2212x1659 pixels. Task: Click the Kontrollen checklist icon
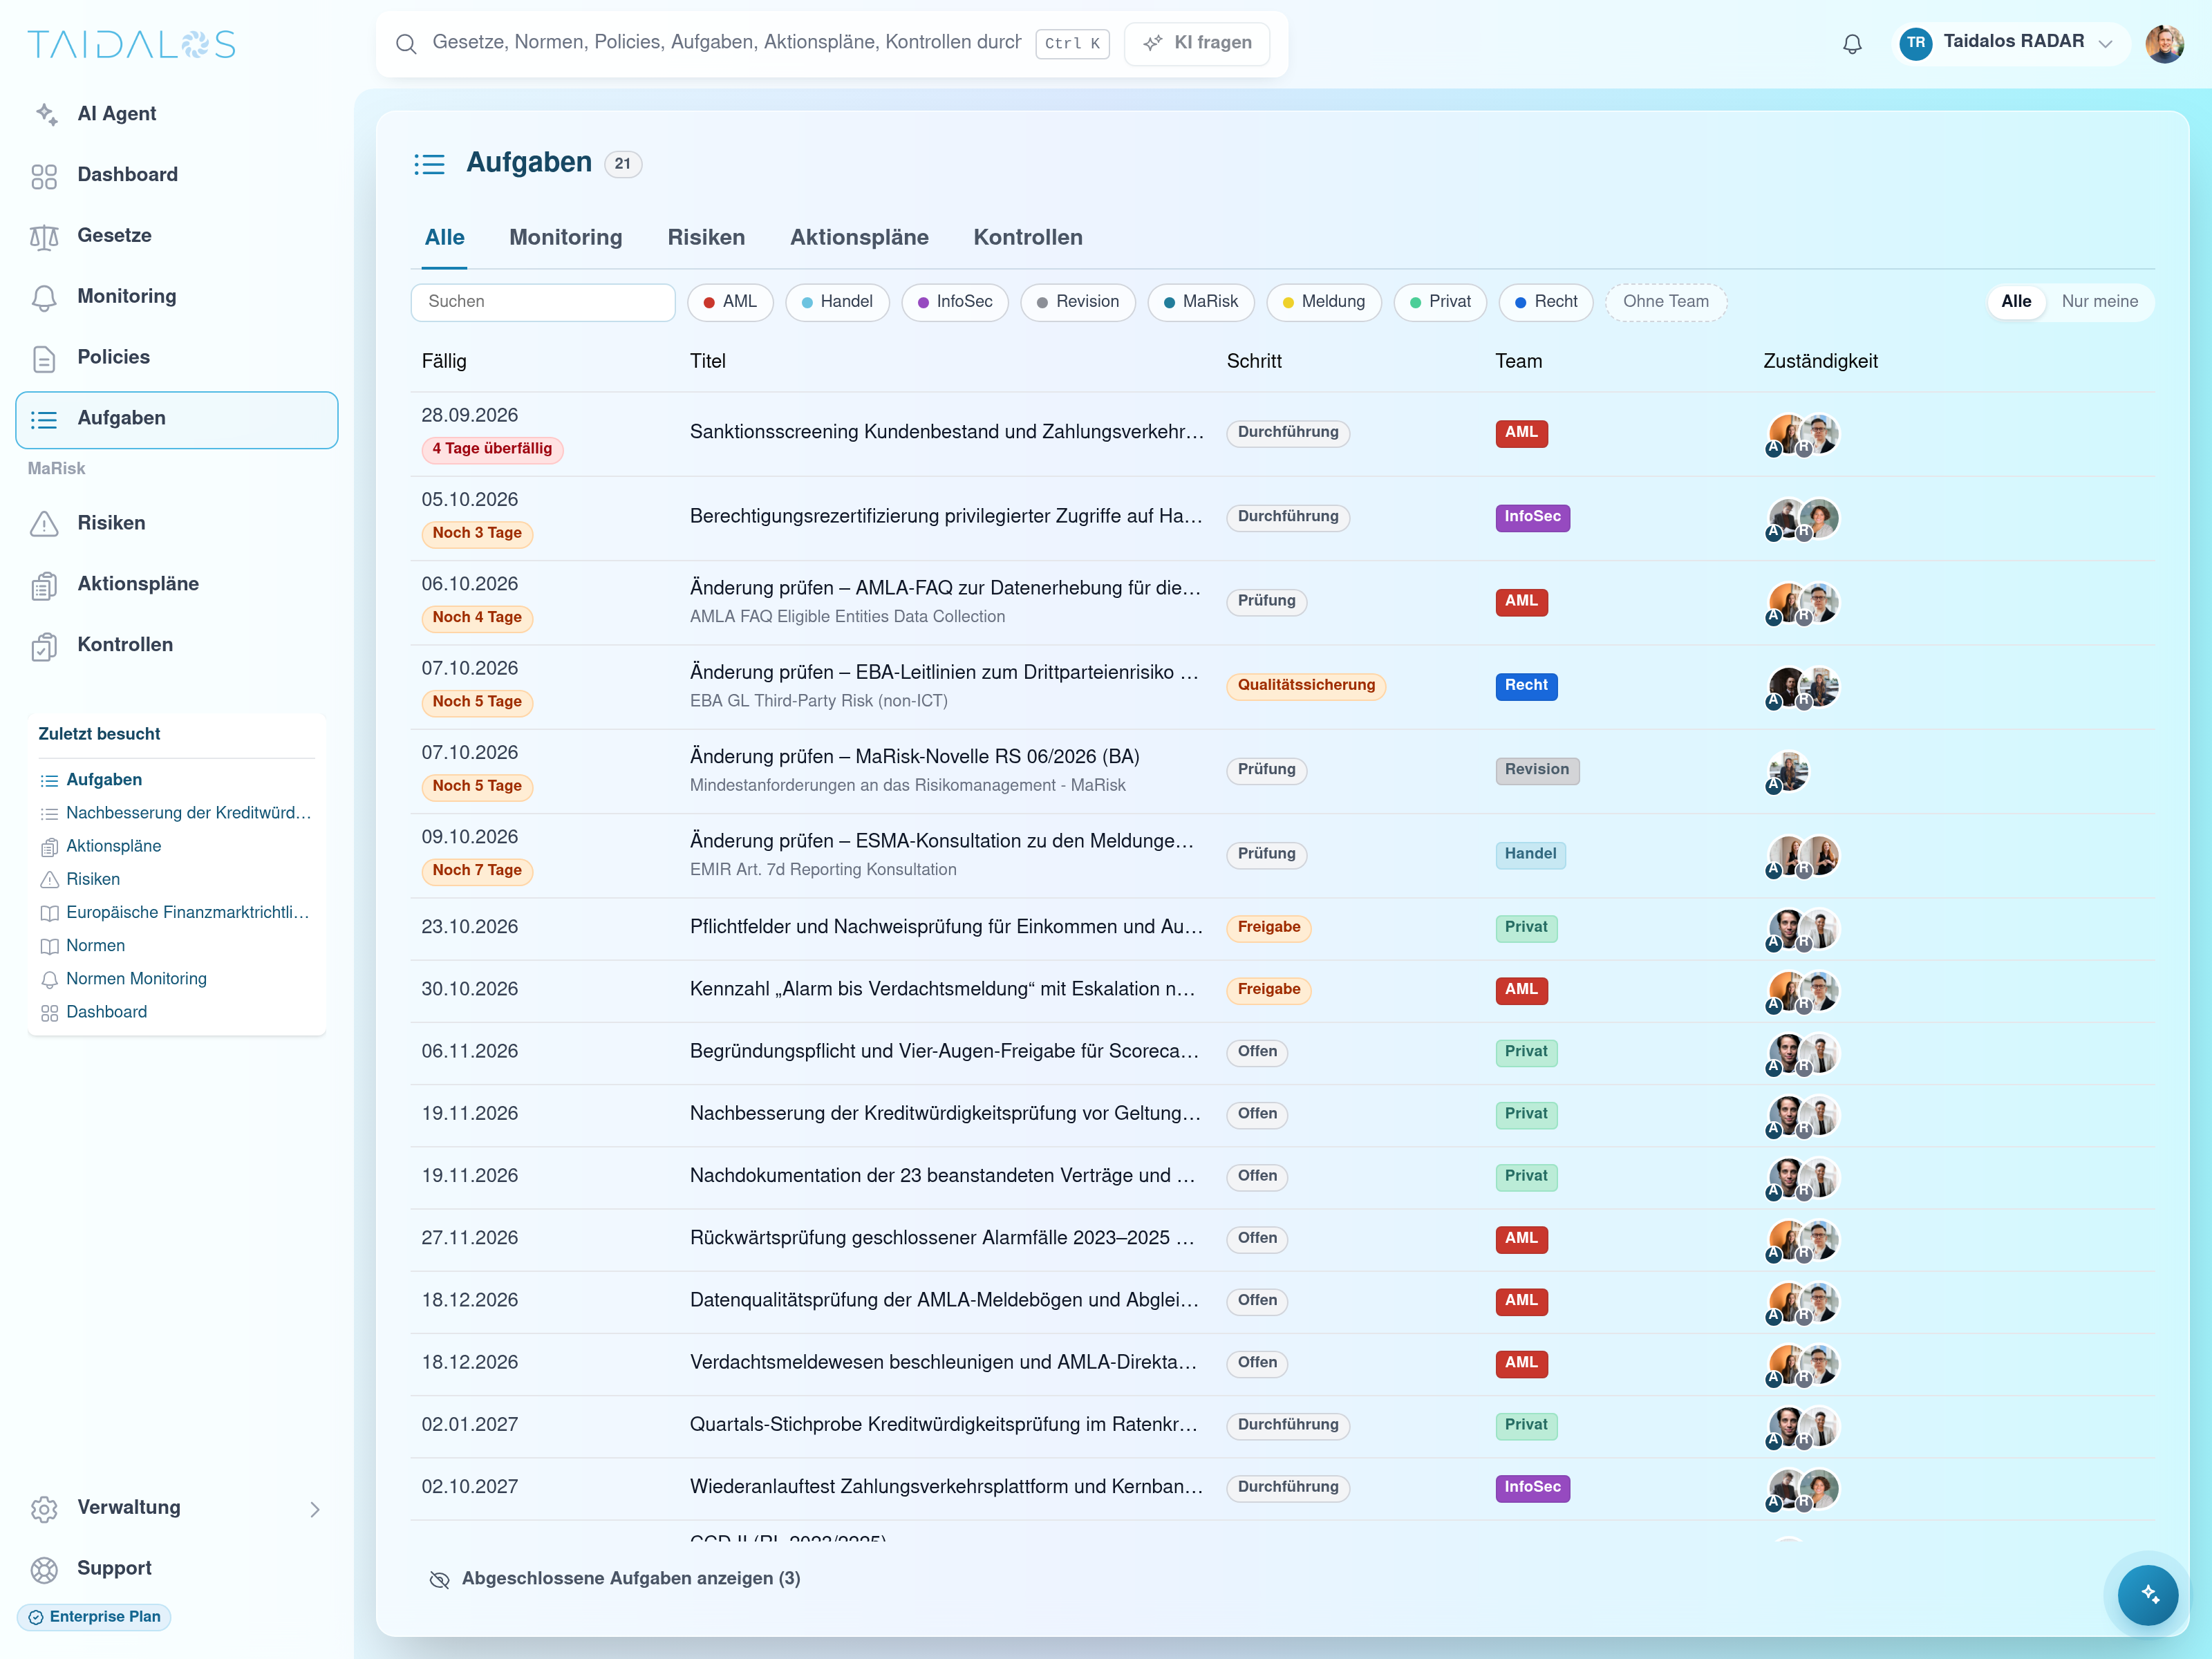click(44, 646)
